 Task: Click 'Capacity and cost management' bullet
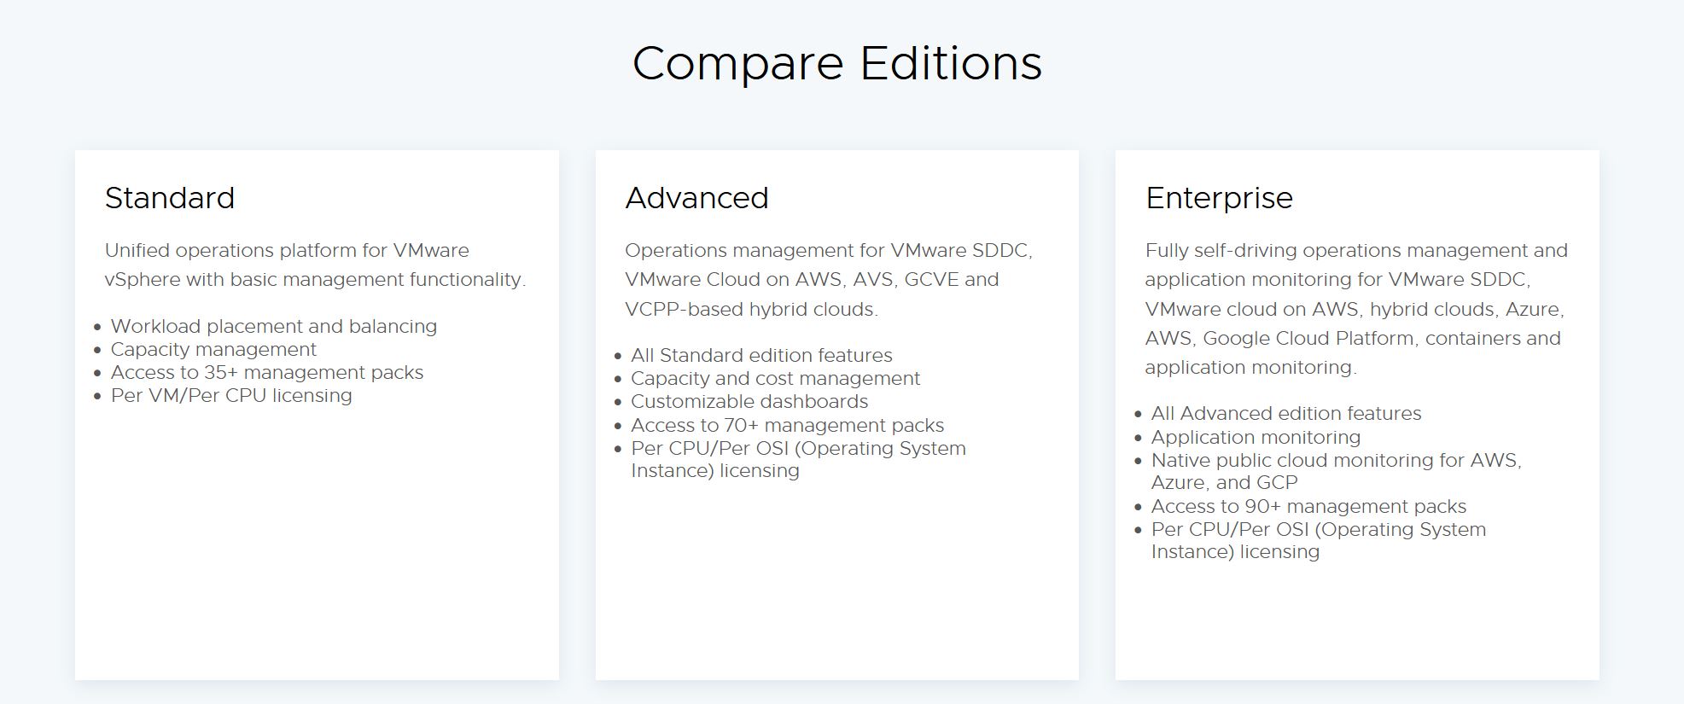point(775,378)
